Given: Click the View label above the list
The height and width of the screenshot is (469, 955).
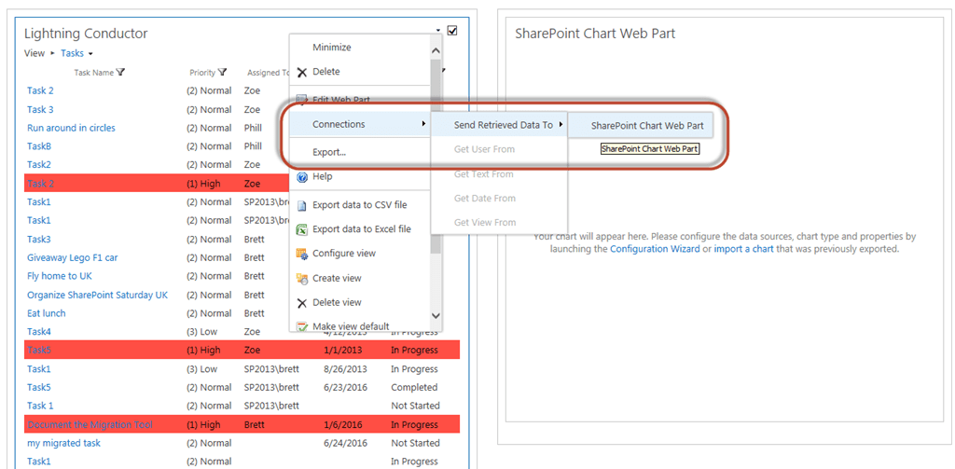Looking at the screenshot, I should coord(35,53).
